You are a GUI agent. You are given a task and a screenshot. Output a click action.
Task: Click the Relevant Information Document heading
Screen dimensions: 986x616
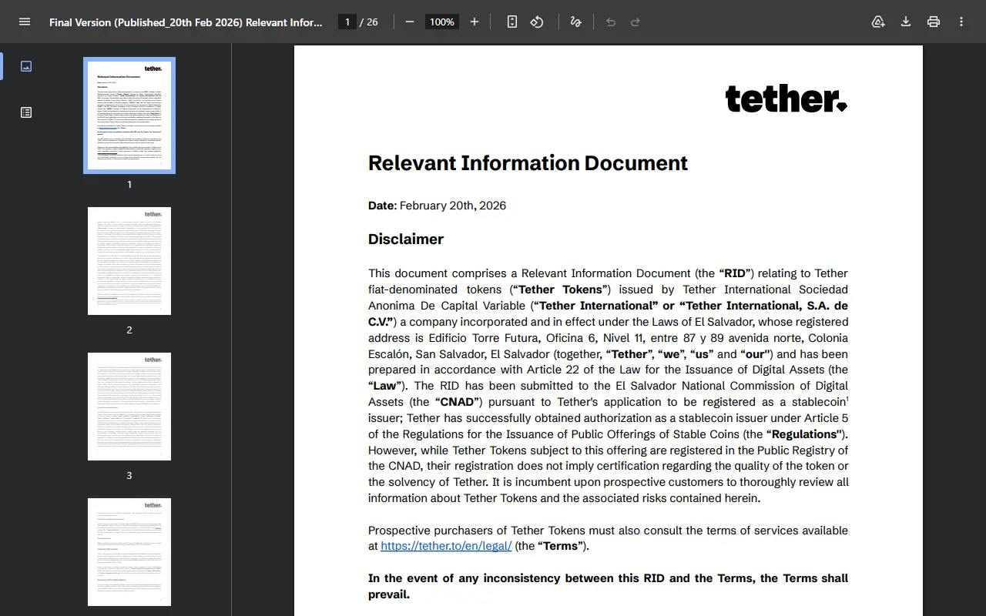tap(528, 163)
